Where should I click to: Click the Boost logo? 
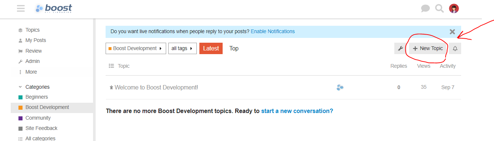[54, 8]
